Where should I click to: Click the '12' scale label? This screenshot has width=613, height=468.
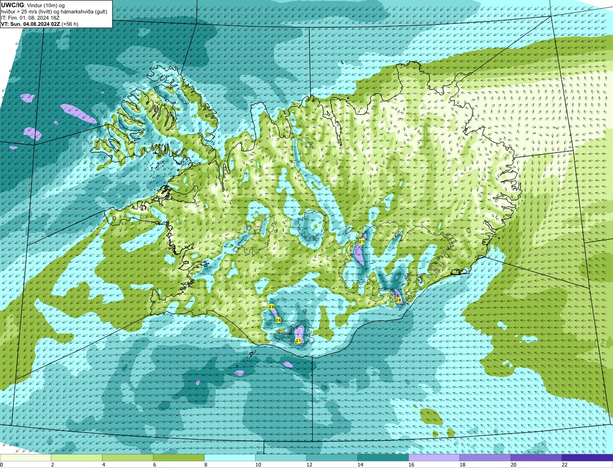[x=309, y=465]
